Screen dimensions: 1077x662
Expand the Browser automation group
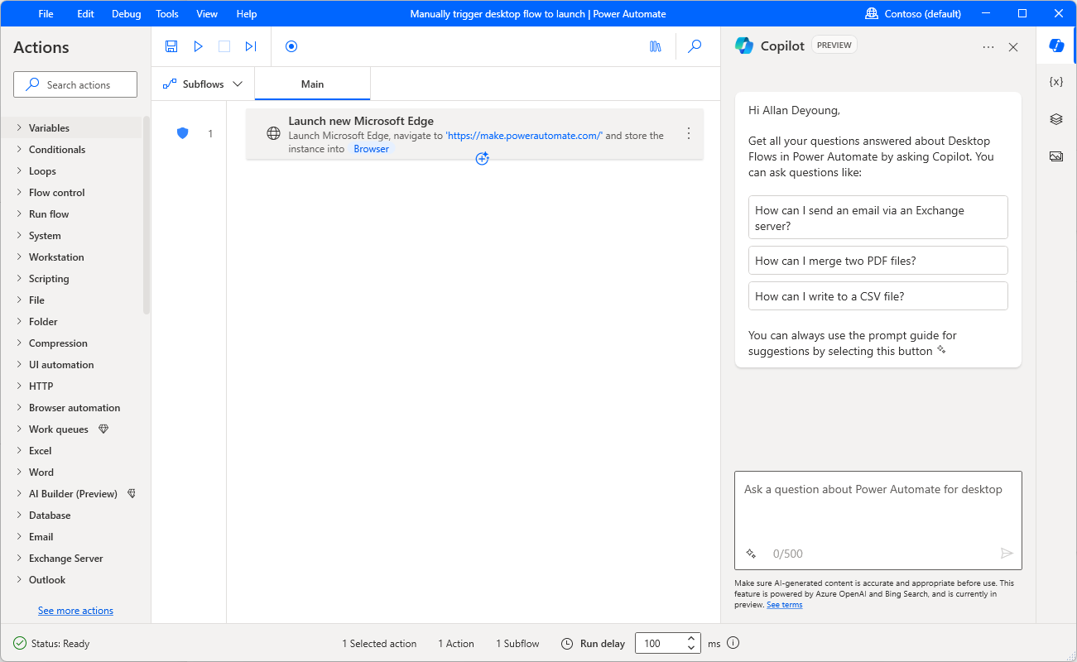(19, 407)
